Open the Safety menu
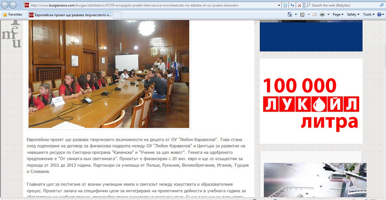Image resolution: width=386 pixels, height=200 pixels. [x=353, y=14]
